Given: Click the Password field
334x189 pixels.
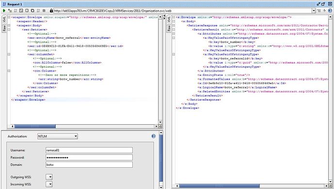Looking at the screenshot, I should click(89, 158).
